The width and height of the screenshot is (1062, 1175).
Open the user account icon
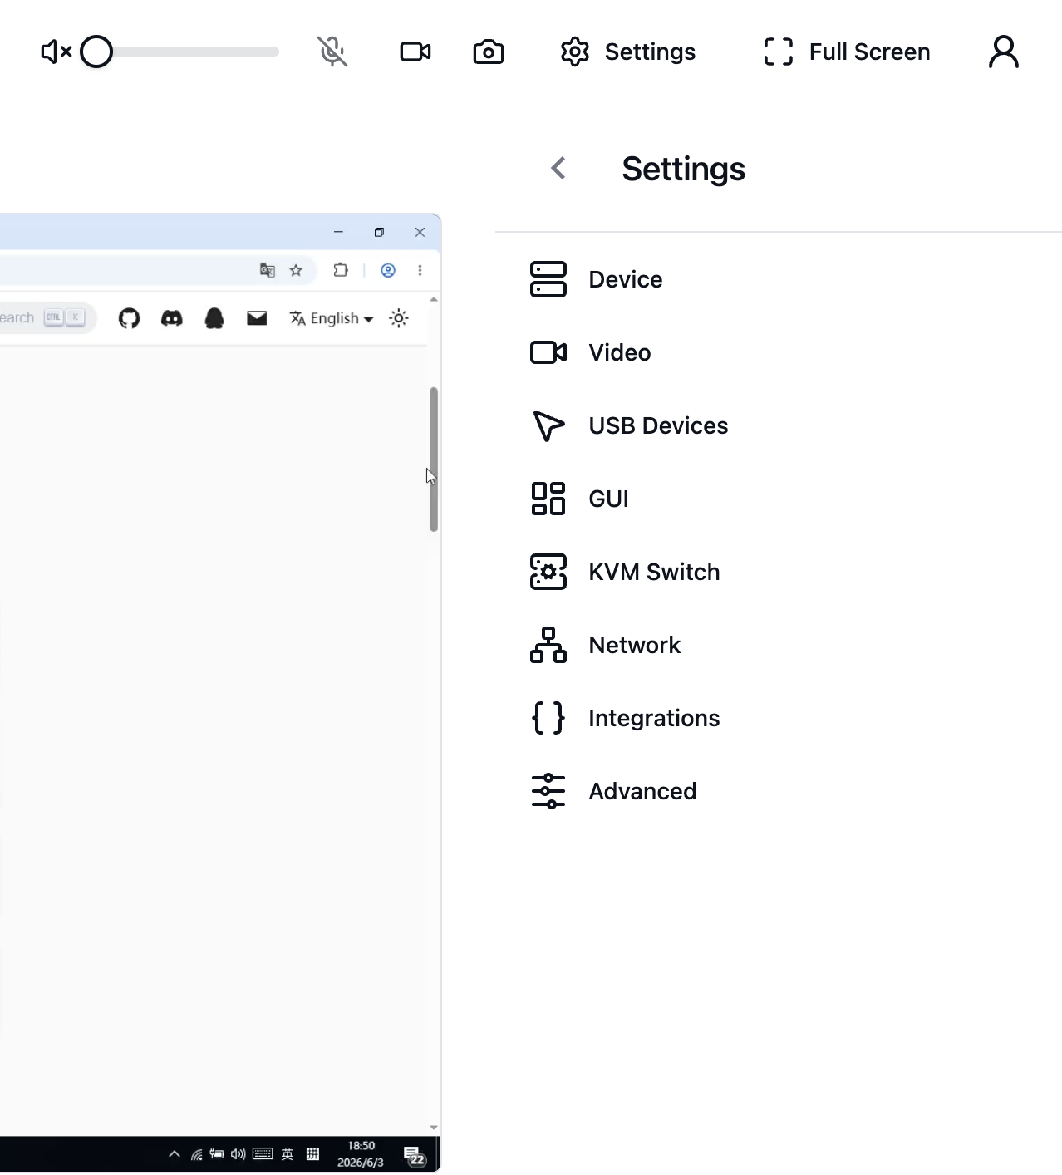(x=1004, y=52)
